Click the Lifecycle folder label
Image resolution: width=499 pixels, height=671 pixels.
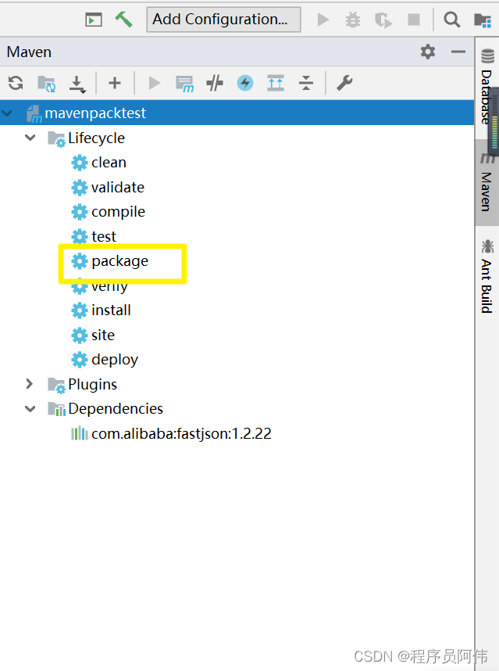97,138
